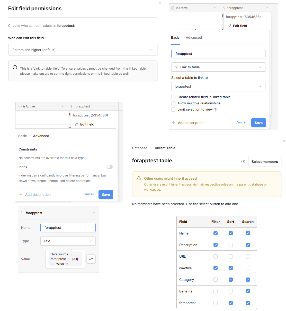
Task: Check Create related field in linked table
Action: [x=173, y=97]
